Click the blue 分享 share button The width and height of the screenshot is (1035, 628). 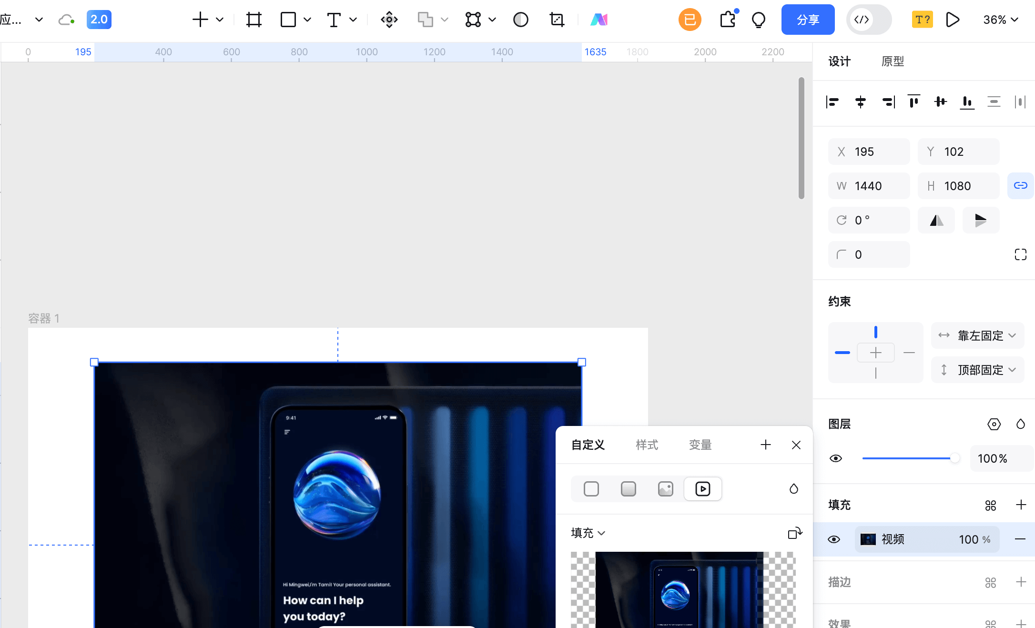[x=808, y=20]
